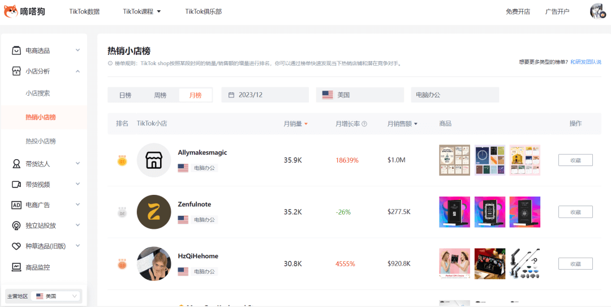Open the user avatar in top right
The image size is (611, 307).
[597, 11]
